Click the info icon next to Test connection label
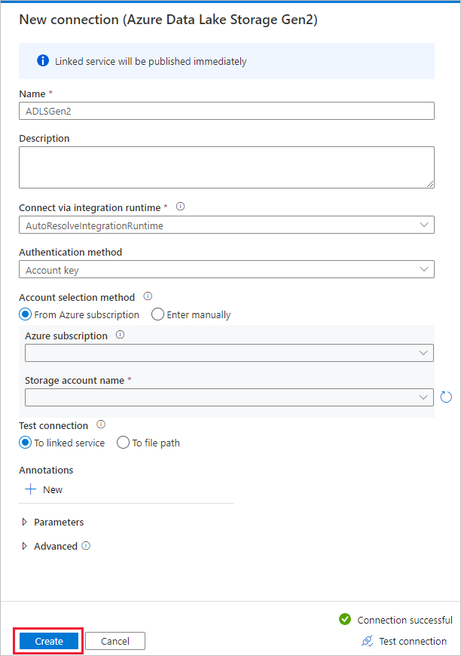This screenshot has height=656, width=461. 100,425
